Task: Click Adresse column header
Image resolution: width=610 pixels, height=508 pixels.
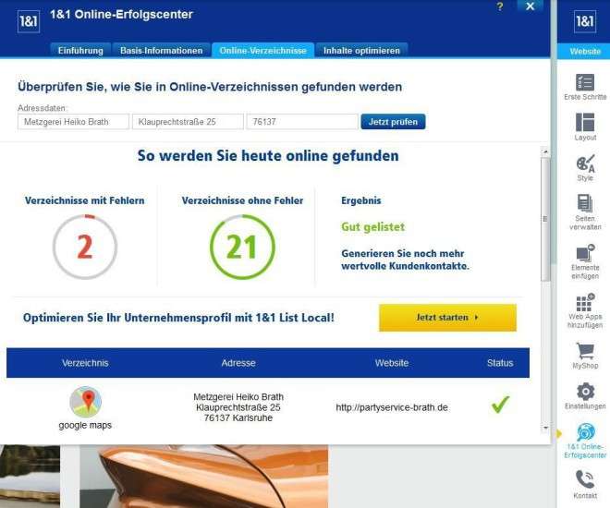Action: tap(238, 363)
